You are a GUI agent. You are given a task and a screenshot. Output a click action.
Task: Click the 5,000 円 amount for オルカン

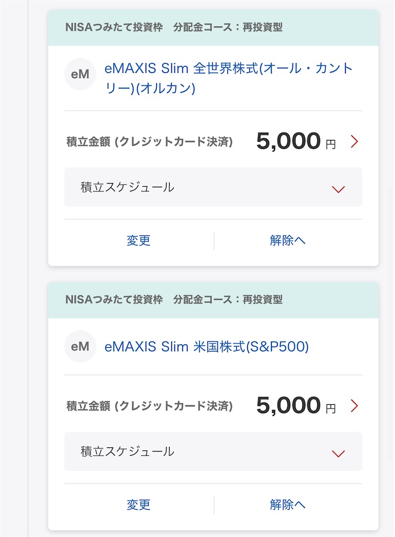click(296, 141)
